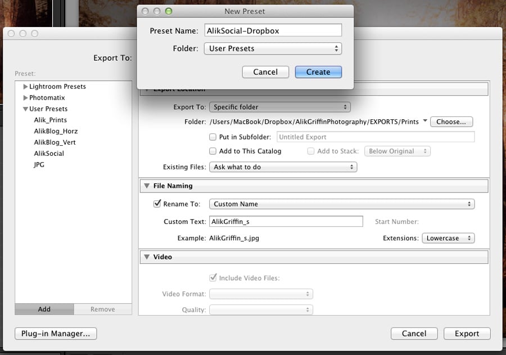Image resolution: width=506 pixels, height=355 pixels.
Task: Collapse the User Presets folder
Action: tap(25, 109)
